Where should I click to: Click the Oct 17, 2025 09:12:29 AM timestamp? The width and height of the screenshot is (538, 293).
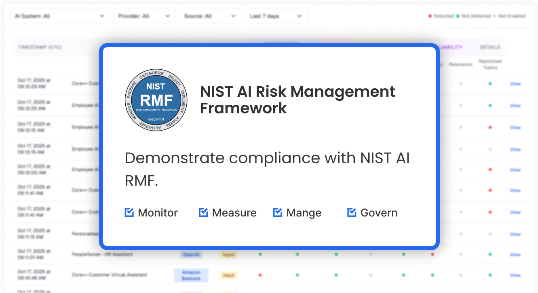click(x=34, y=84)
